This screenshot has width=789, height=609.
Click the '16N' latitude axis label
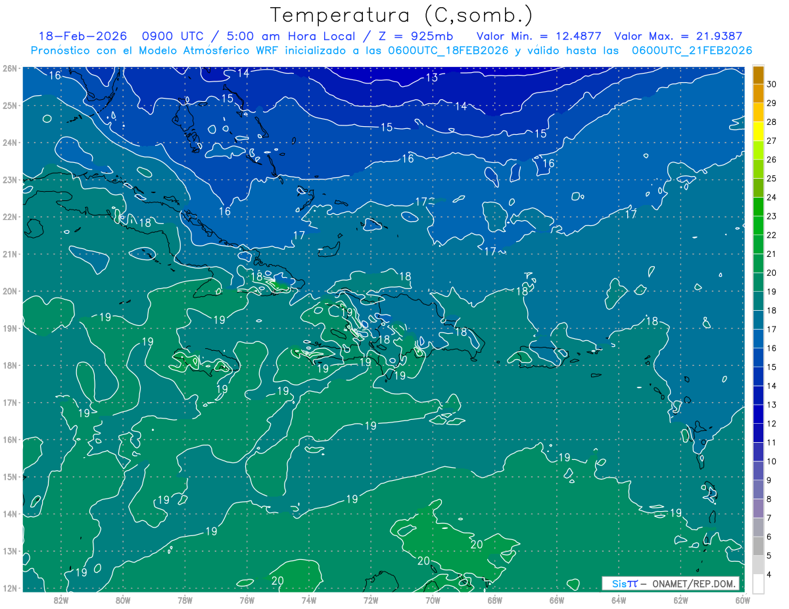9,439
